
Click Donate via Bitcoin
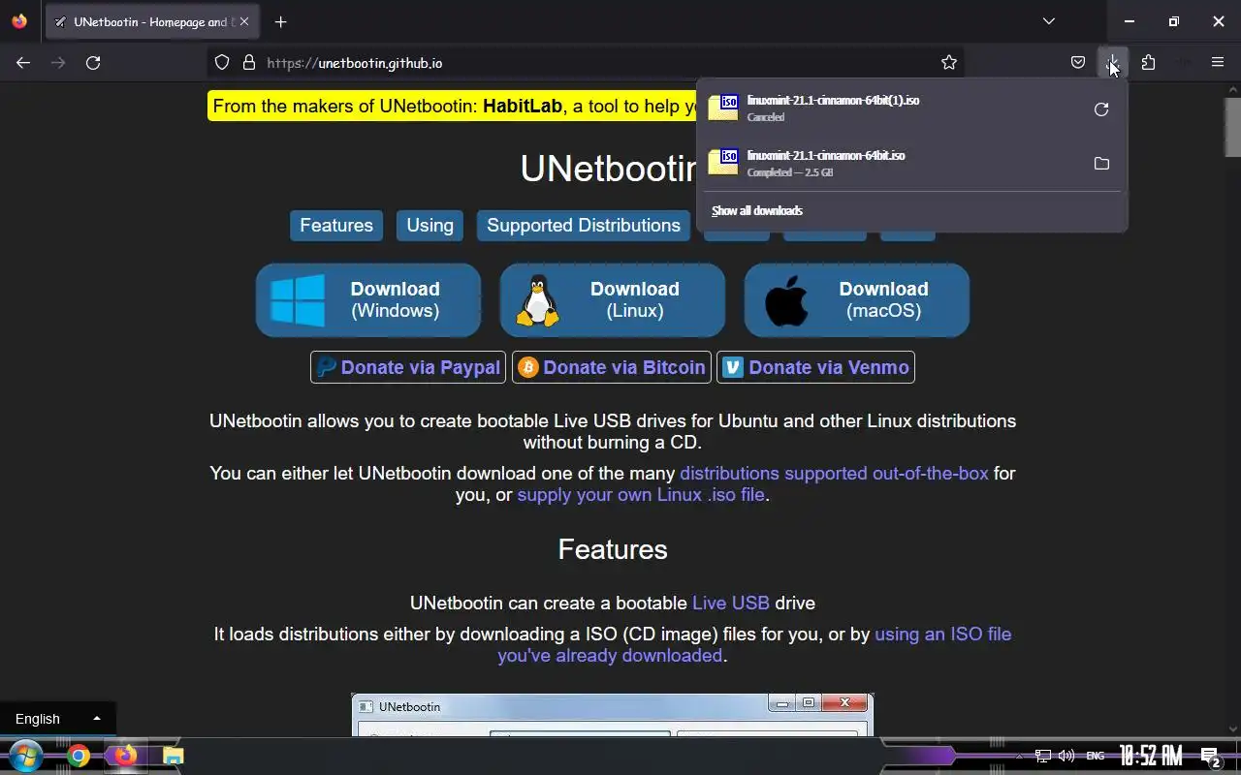612,367
